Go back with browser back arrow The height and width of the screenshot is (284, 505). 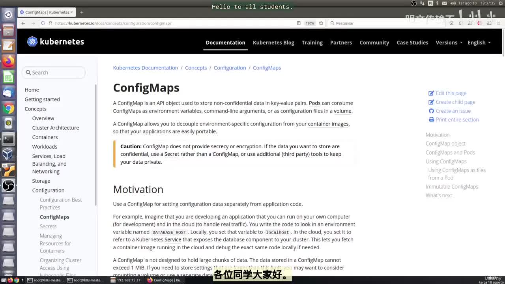[23, 23]
